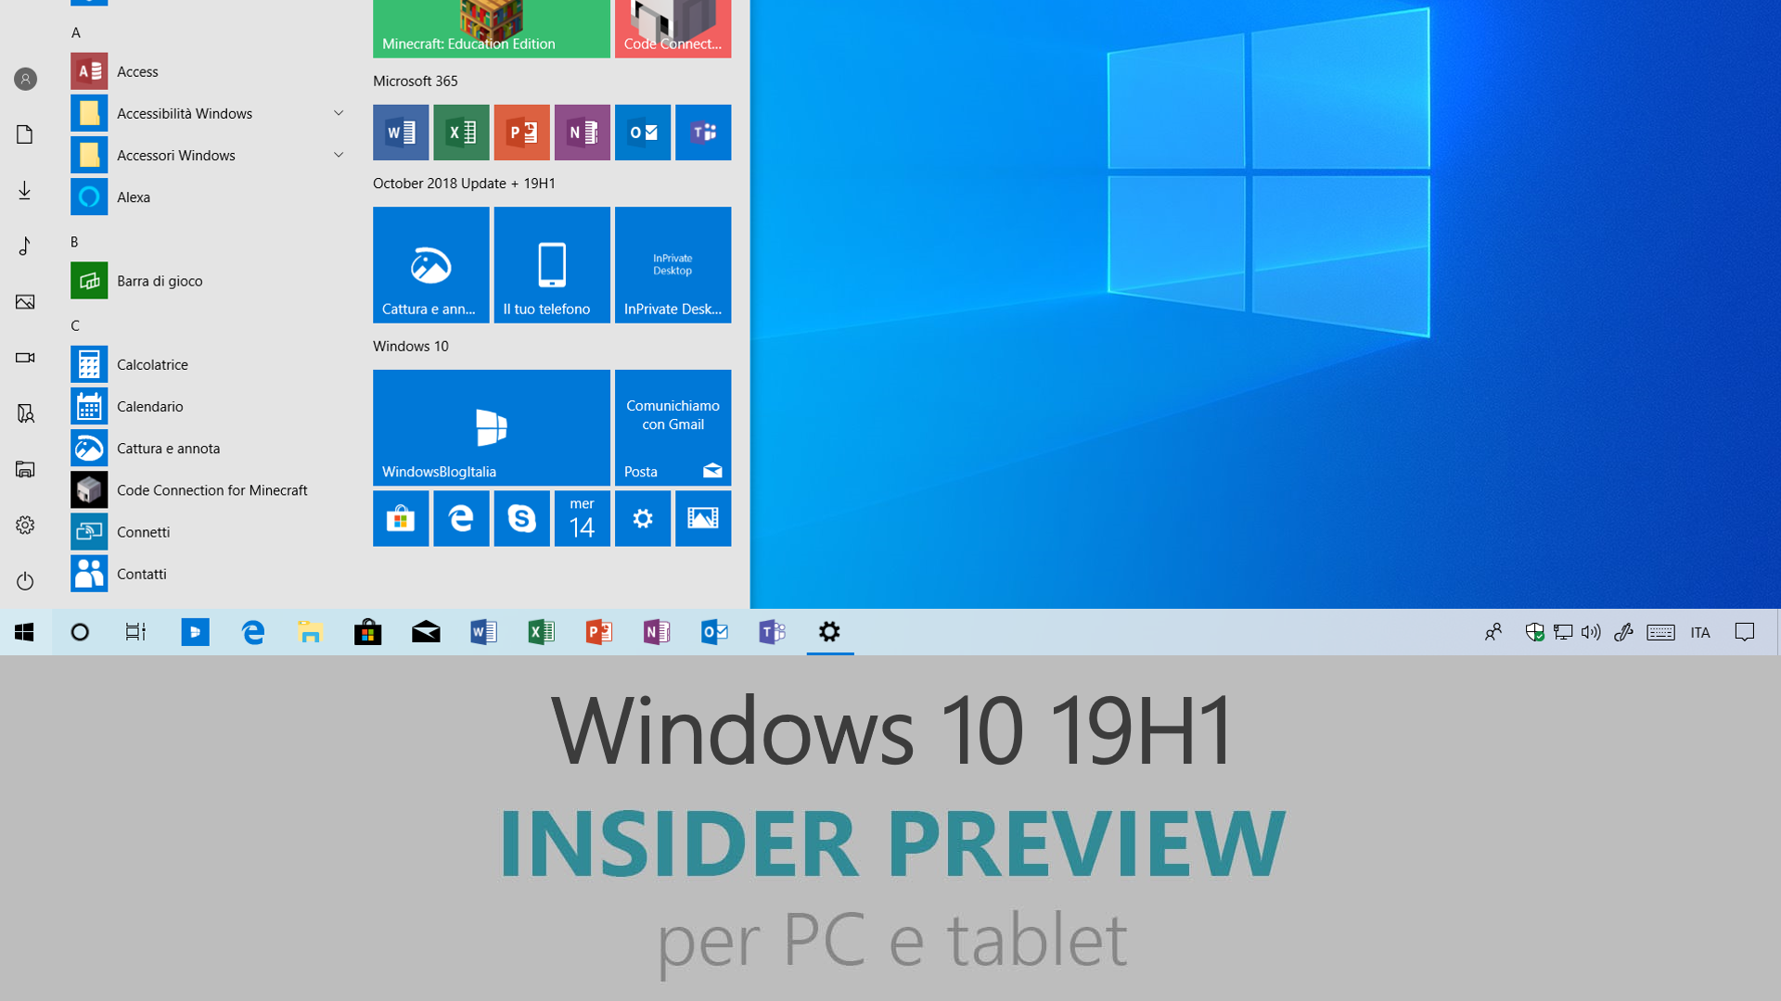Expand Accessibilità Windows submenu
Viewport: 1781px width, 1001px height.
click(339, 112)
